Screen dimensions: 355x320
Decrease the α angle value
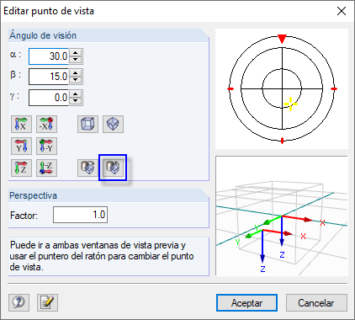[76, 60]
